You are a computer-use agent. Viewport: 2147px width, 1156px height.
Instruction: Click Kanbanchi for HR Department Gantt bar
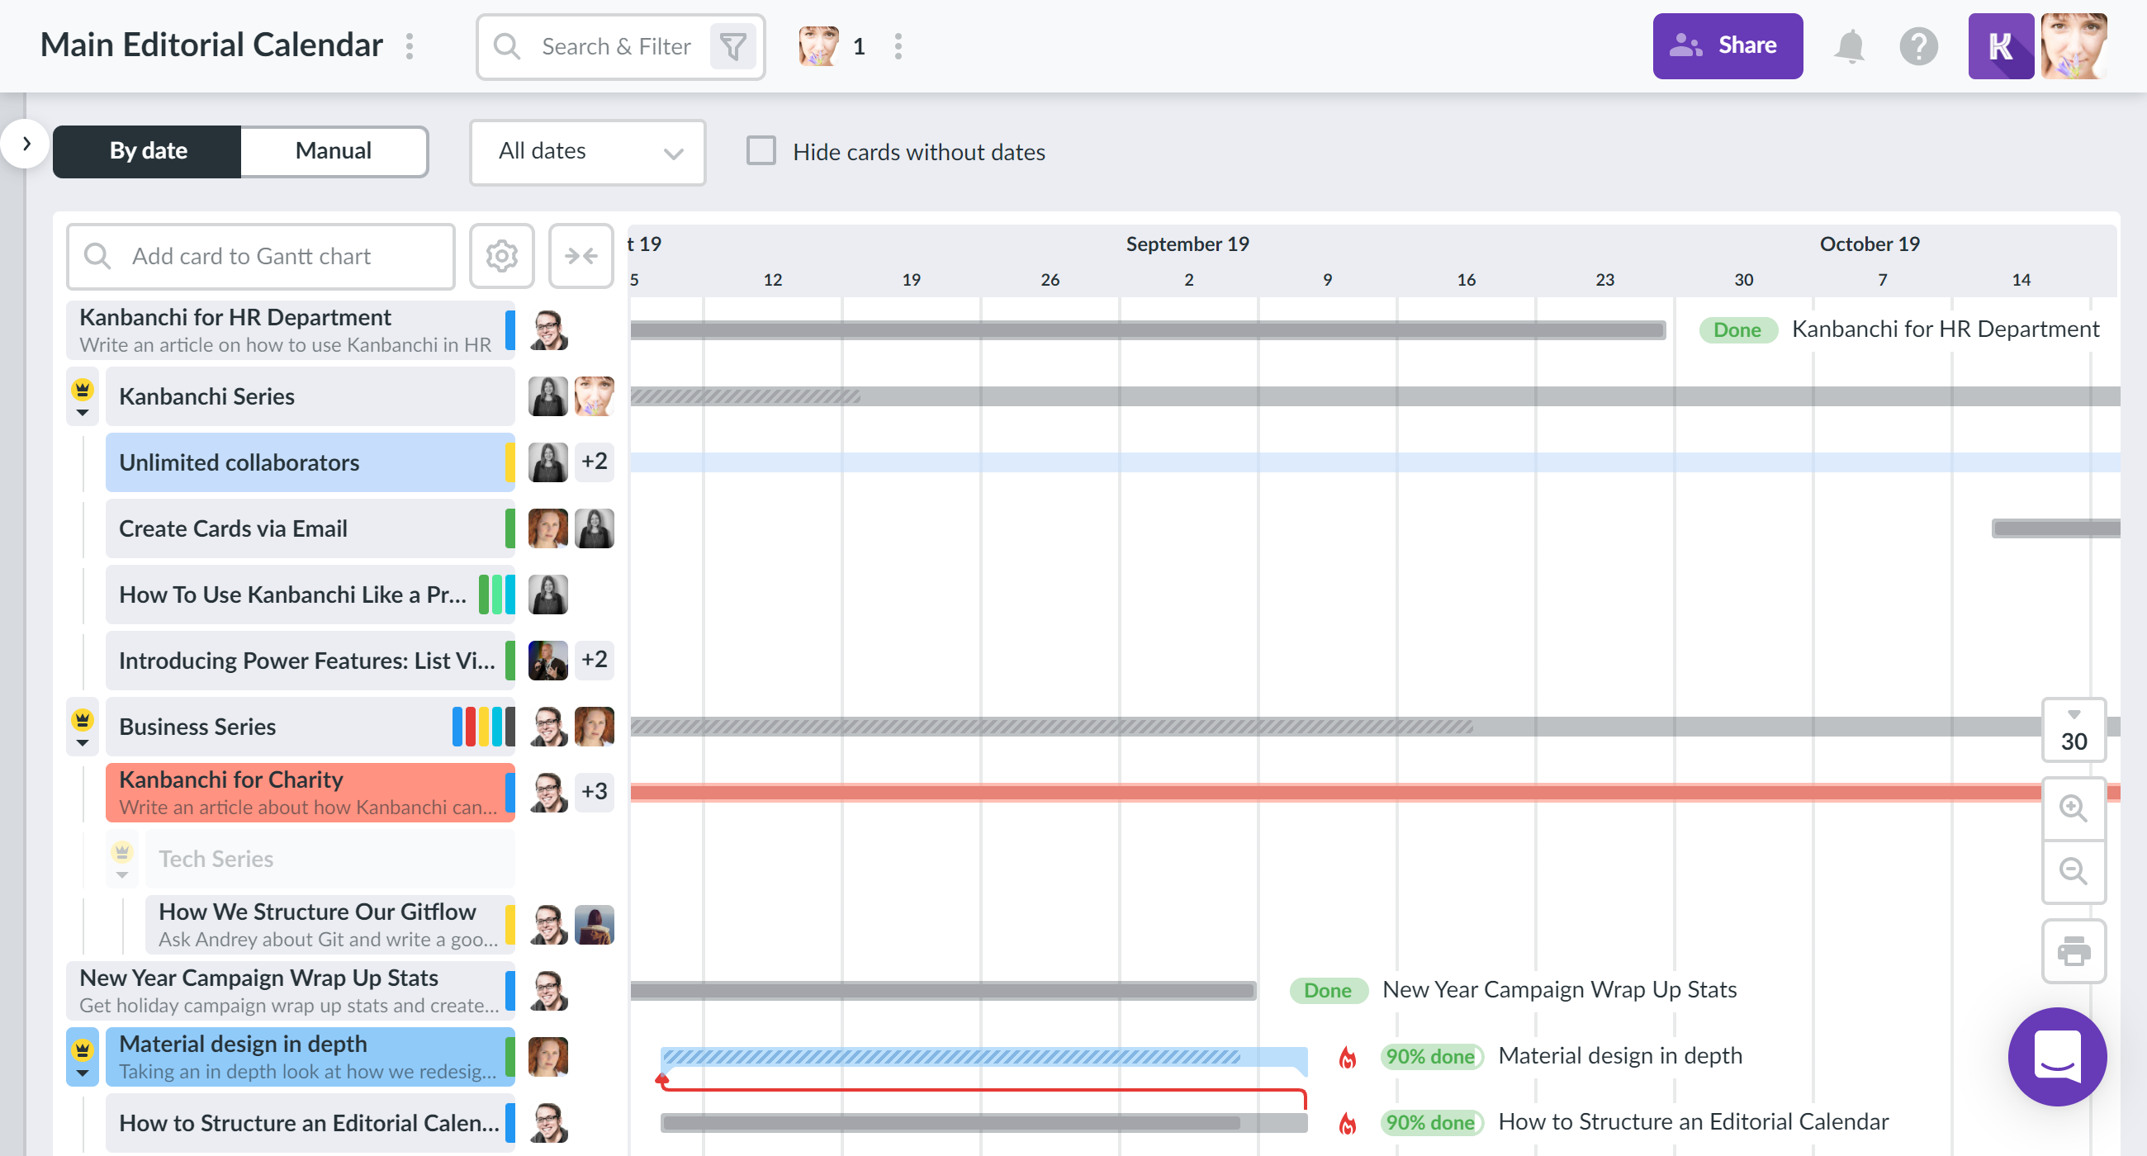tap(1148, 330)
